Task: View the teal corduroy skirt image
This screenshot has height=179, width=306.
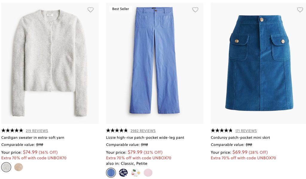Action: (x=259, y=63)
